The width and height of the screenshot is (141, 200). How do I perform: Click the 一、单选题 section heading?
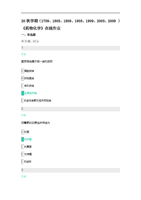[x=28, y=35]
